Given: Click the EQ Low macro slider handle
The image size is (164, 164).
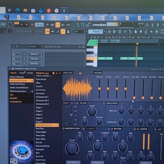Looking at the screenshot, I should click(99, 89).
